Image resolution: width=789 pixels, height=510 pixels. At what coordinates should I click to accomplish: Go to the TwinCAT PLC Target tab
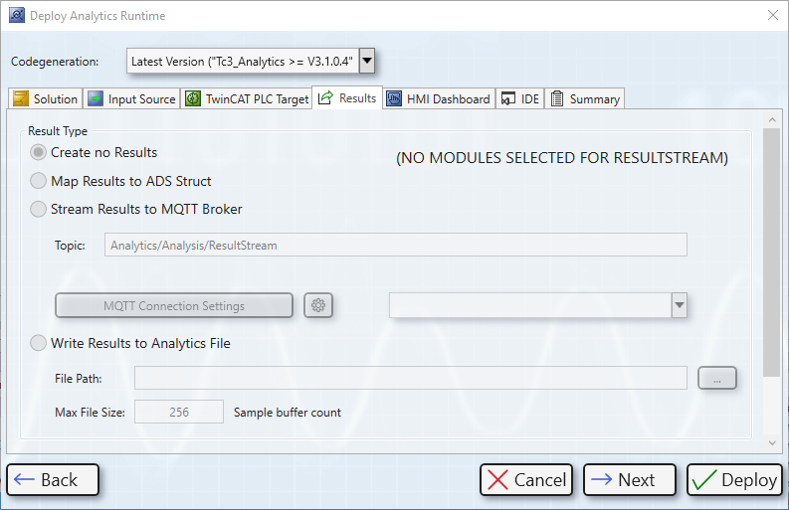pos(247,98)
